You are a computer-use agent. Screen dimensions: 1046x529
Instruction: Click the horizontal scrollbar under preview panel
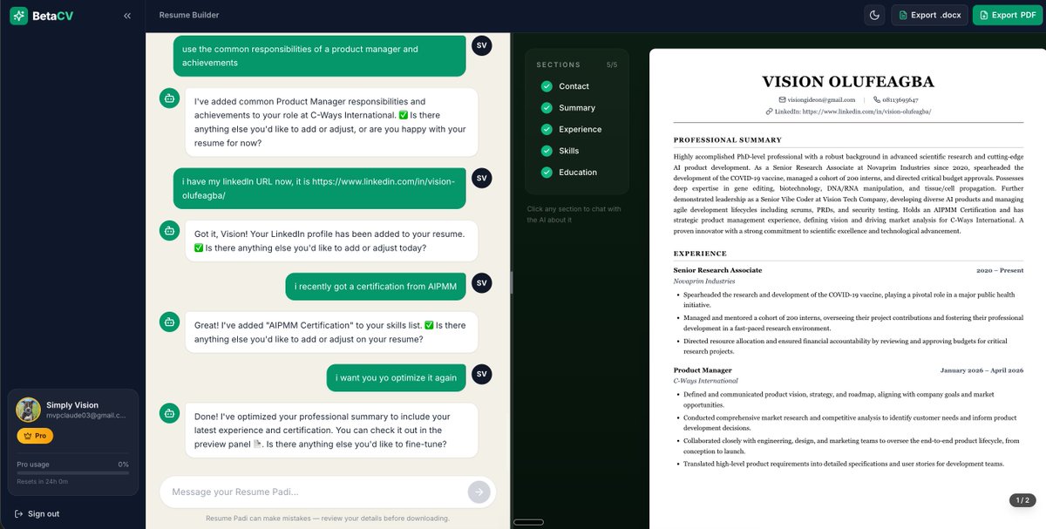tap(528, 522)
